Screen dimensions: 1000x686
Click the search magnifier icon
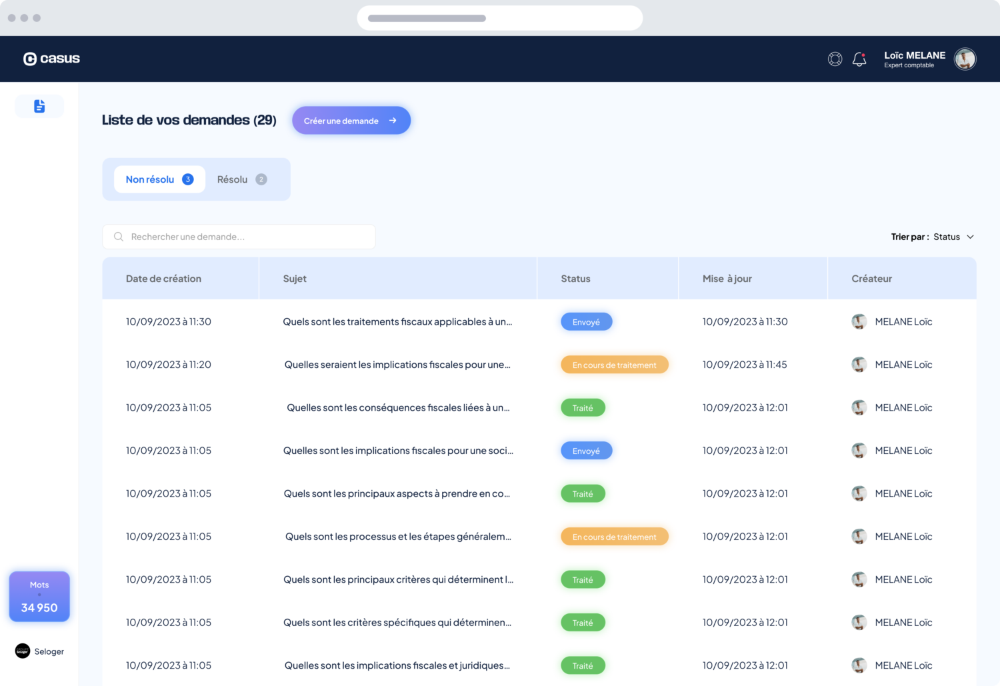point(119,237)
